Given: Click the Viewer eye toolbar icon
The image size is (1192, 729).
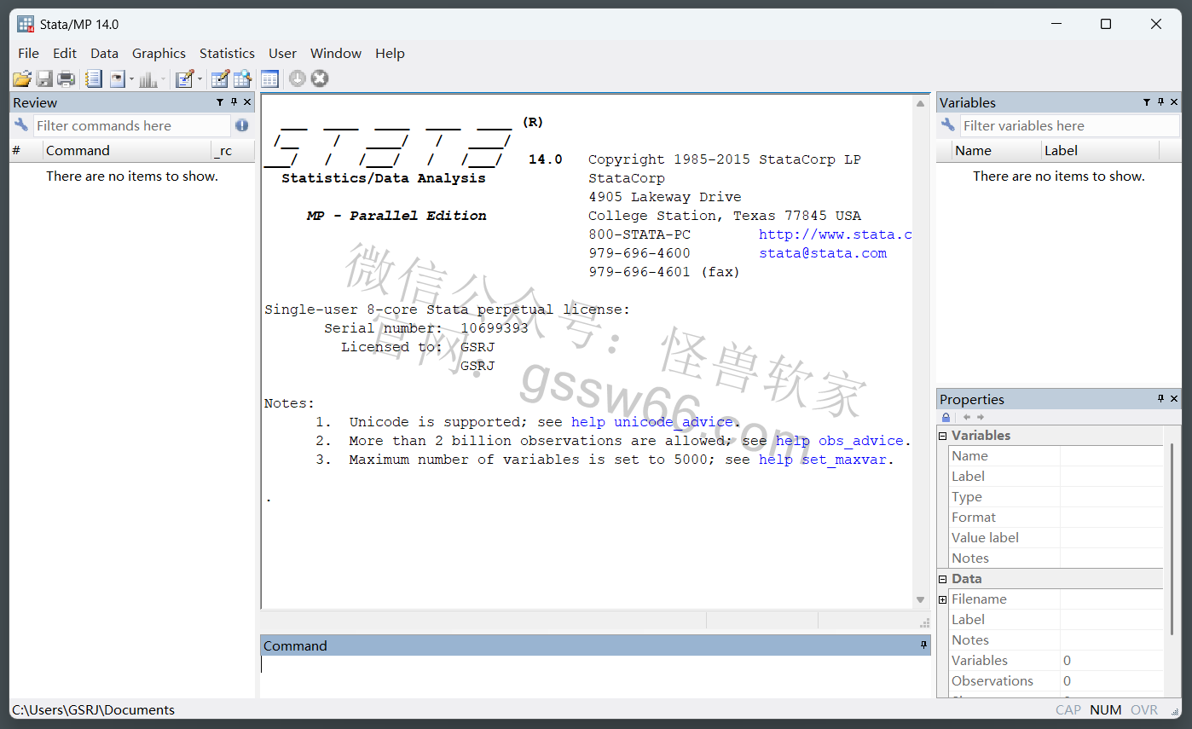Looking at the screenshot, I should tap(117, 79).
